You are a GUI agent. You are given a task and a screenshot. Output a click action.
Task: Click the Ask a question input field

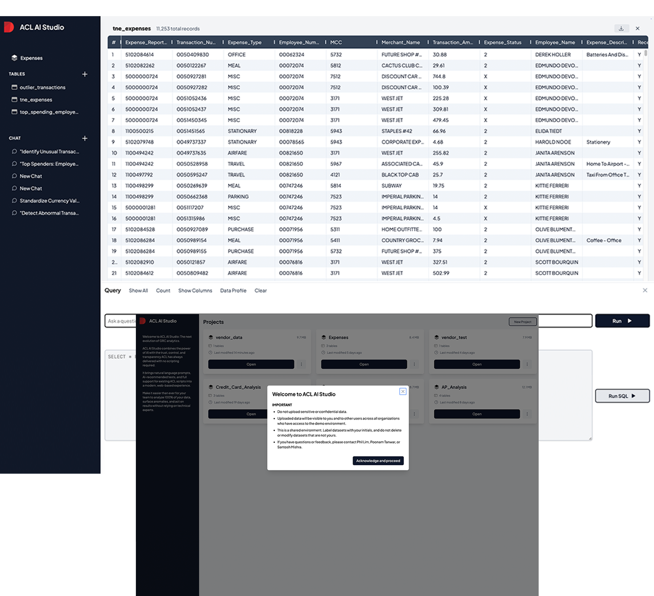click(x=120, y=321)
